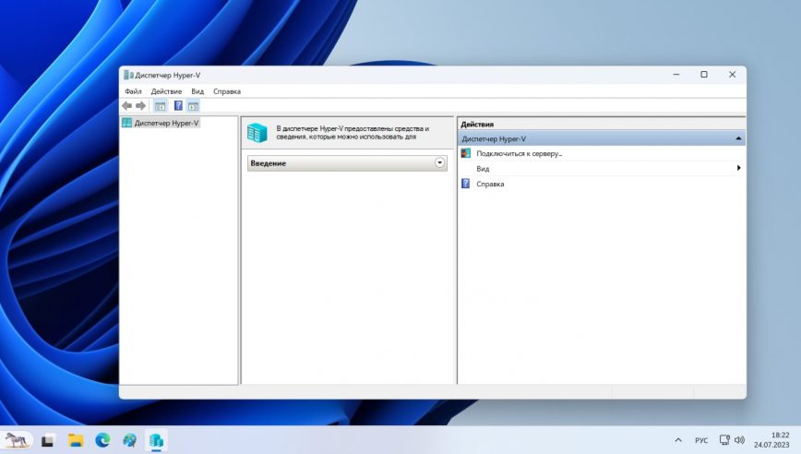
Task: Expand the Введение section chevron
Action: [x=439, y=163]
